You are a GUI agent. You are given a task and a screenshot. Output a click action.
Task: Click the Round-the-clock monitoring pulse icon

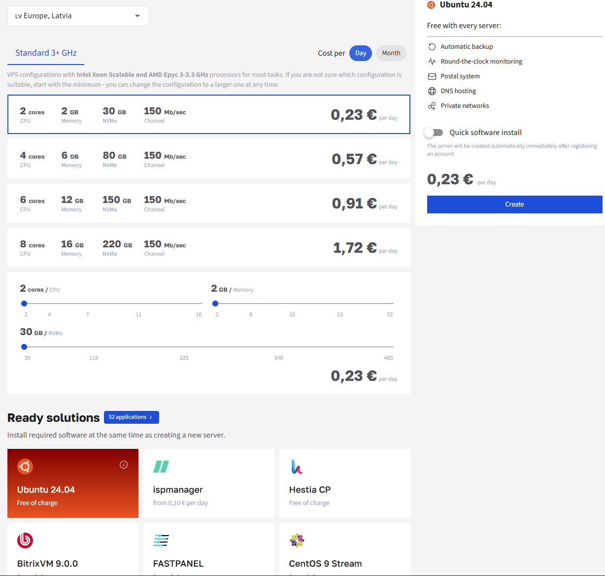point(432,61)
